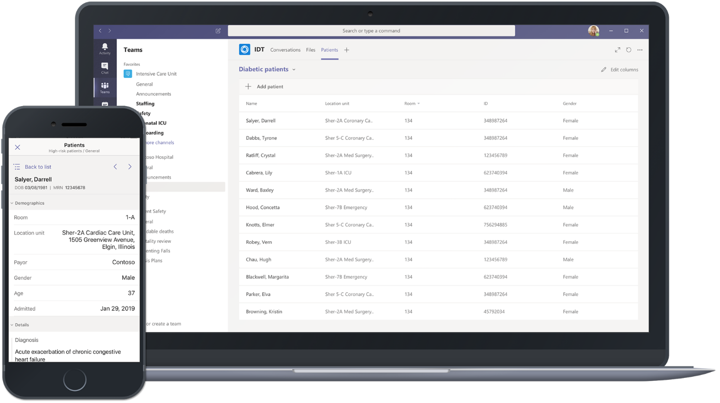Go to previous patient using left chevron
The height and width of the screenshot is (403, 720).
115,167
